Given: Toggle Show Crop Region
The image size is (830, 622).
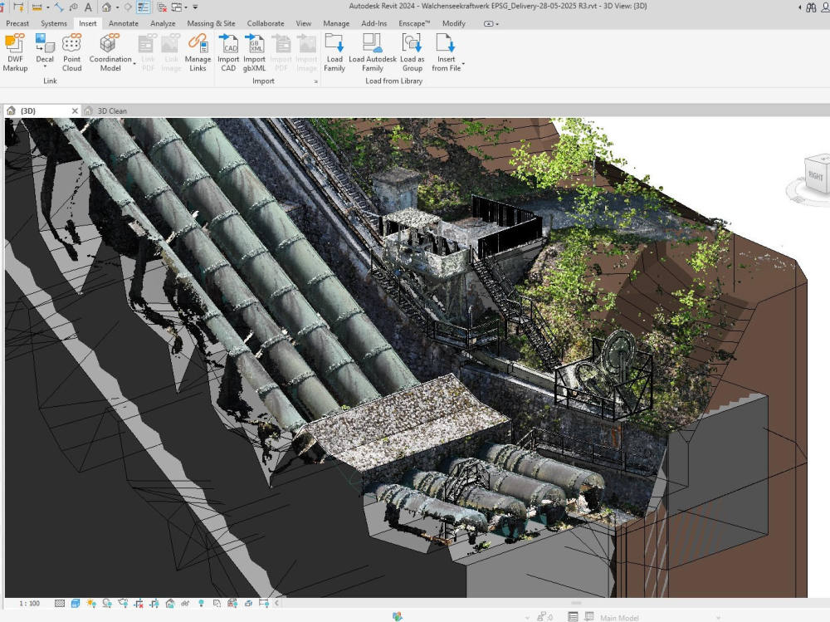Looking at the screenshot, I should pos(154,604).
